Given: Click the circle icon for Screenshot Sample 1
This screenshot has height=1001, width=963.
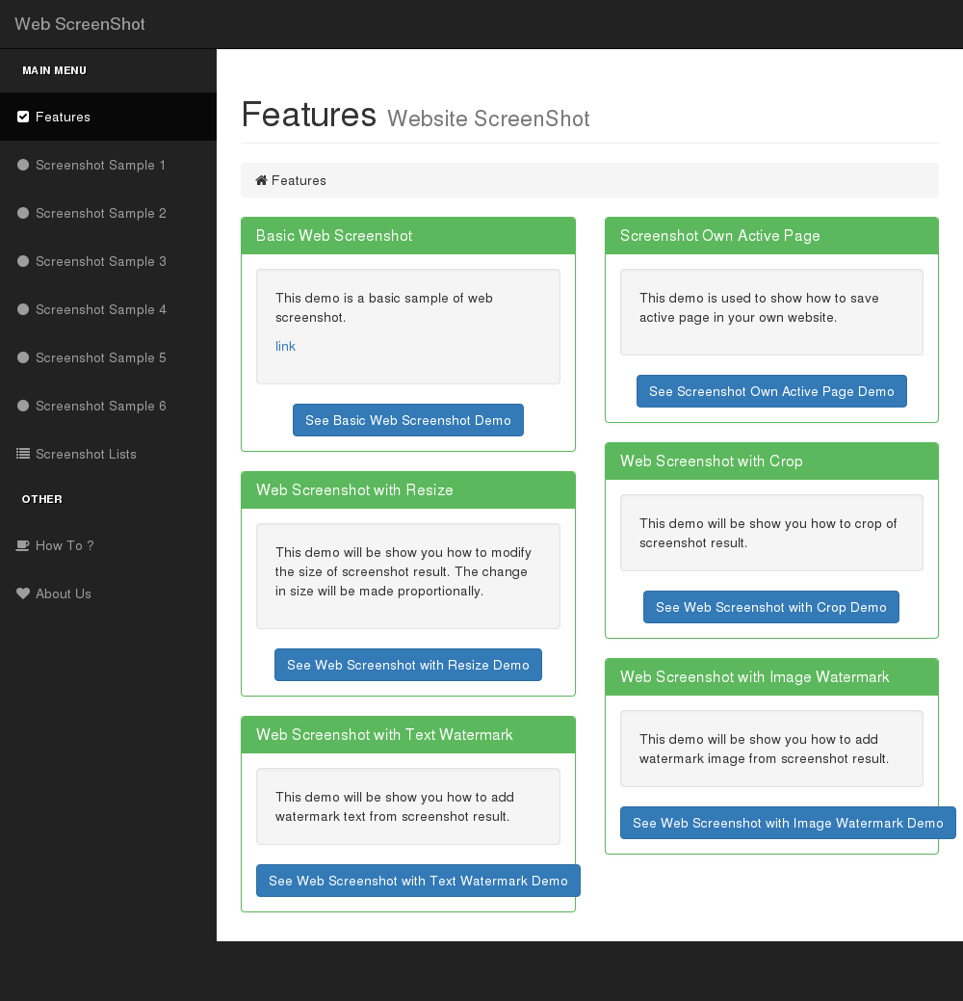Looking at the screenshot, I should (23, 165).
